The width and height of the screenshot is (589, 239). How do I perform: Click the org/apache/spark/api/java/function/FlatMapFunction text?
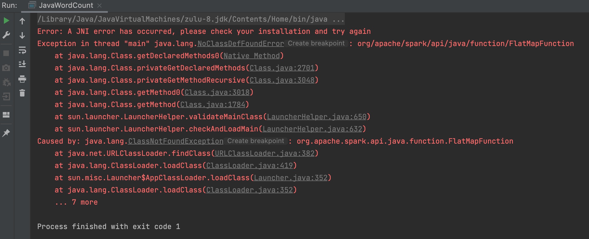click(x=466, y=44)
